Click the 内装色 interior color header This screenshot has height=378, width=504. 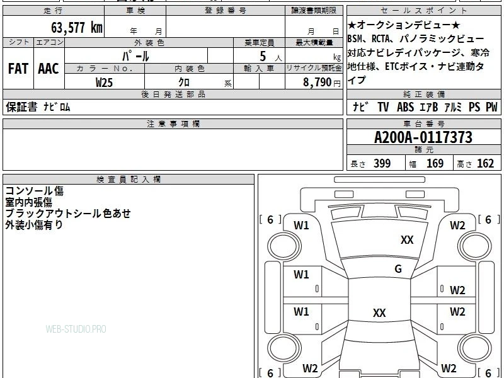pyautogui.click(x=190, y=69)
